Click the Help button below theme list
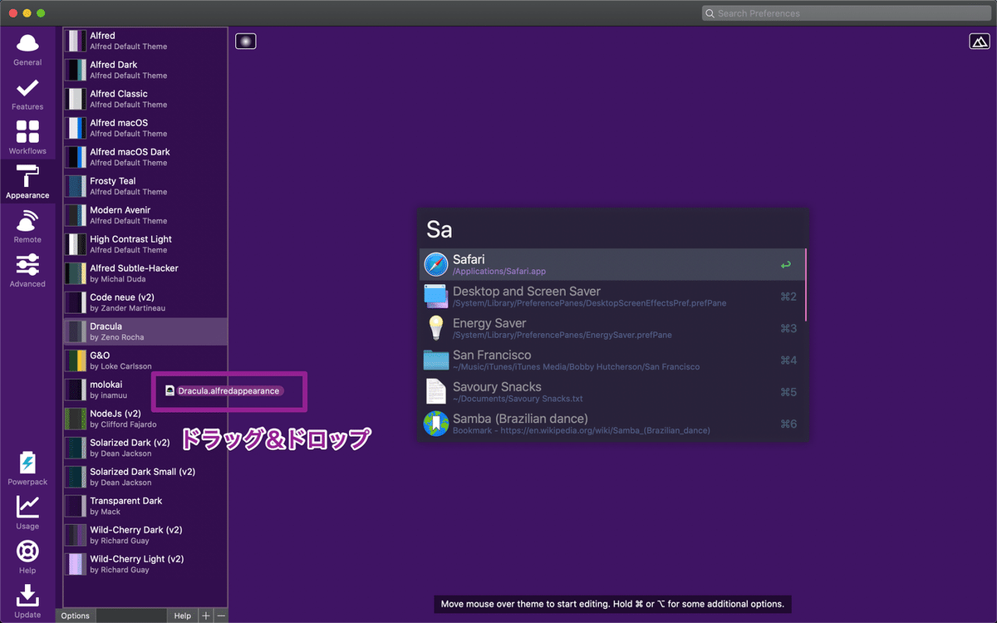This screenshot has height=623, width=997. (182, 616)
